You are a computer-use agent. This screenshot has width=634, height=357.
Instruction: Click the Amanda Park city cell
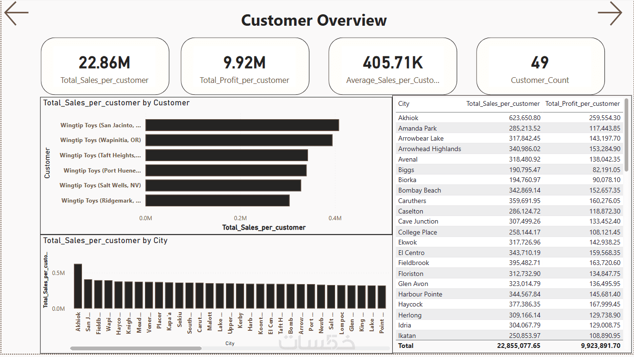click(418, 128)
